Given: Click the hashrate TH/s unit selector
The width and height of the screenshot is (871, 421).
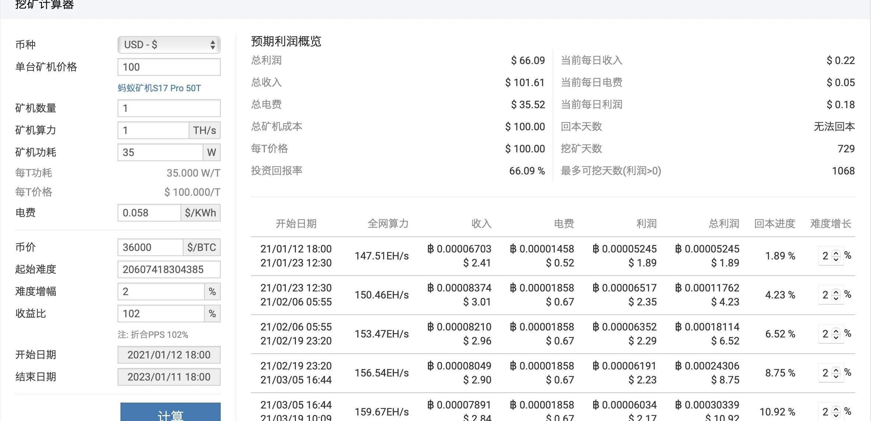Looking at the screenshot, I should [204, 130].
